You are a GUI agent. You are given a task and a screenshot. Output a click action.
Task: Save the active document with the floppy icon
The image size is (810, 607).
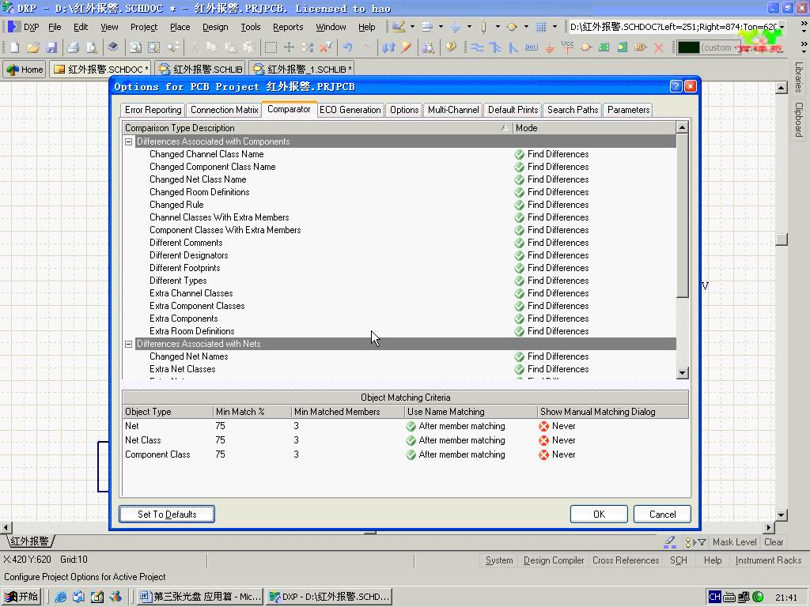(51, 47)
